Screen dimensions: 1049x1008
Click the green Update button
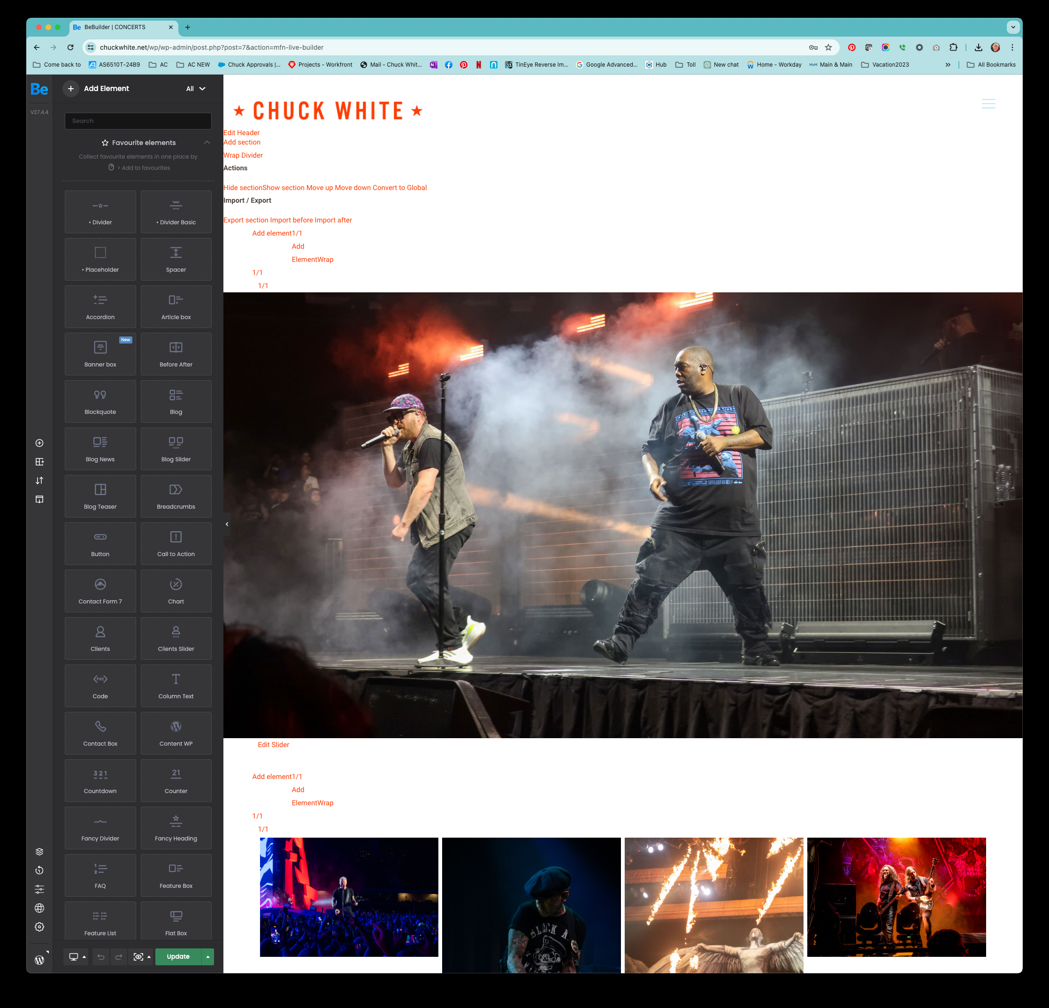[178, 957]
